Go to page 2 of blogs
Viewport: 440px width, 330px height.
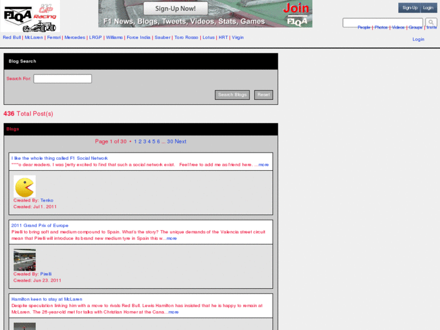coord(140,142)
